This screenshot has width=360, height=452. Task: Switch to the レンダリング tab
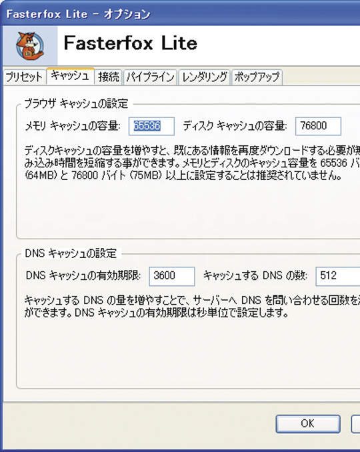[x=205, y=77]
